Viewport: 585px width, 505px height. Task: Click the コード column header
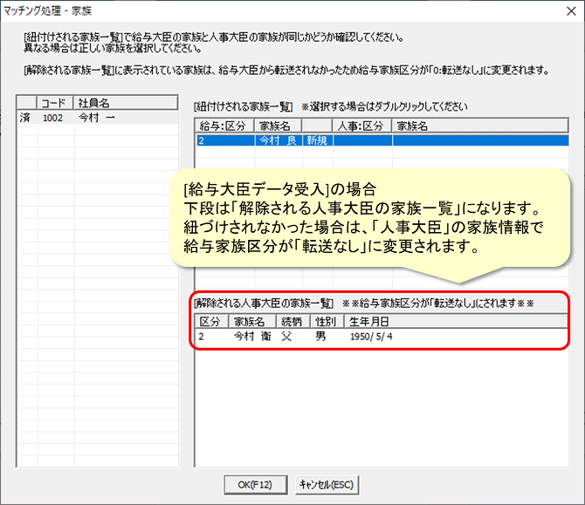(53, 102)
